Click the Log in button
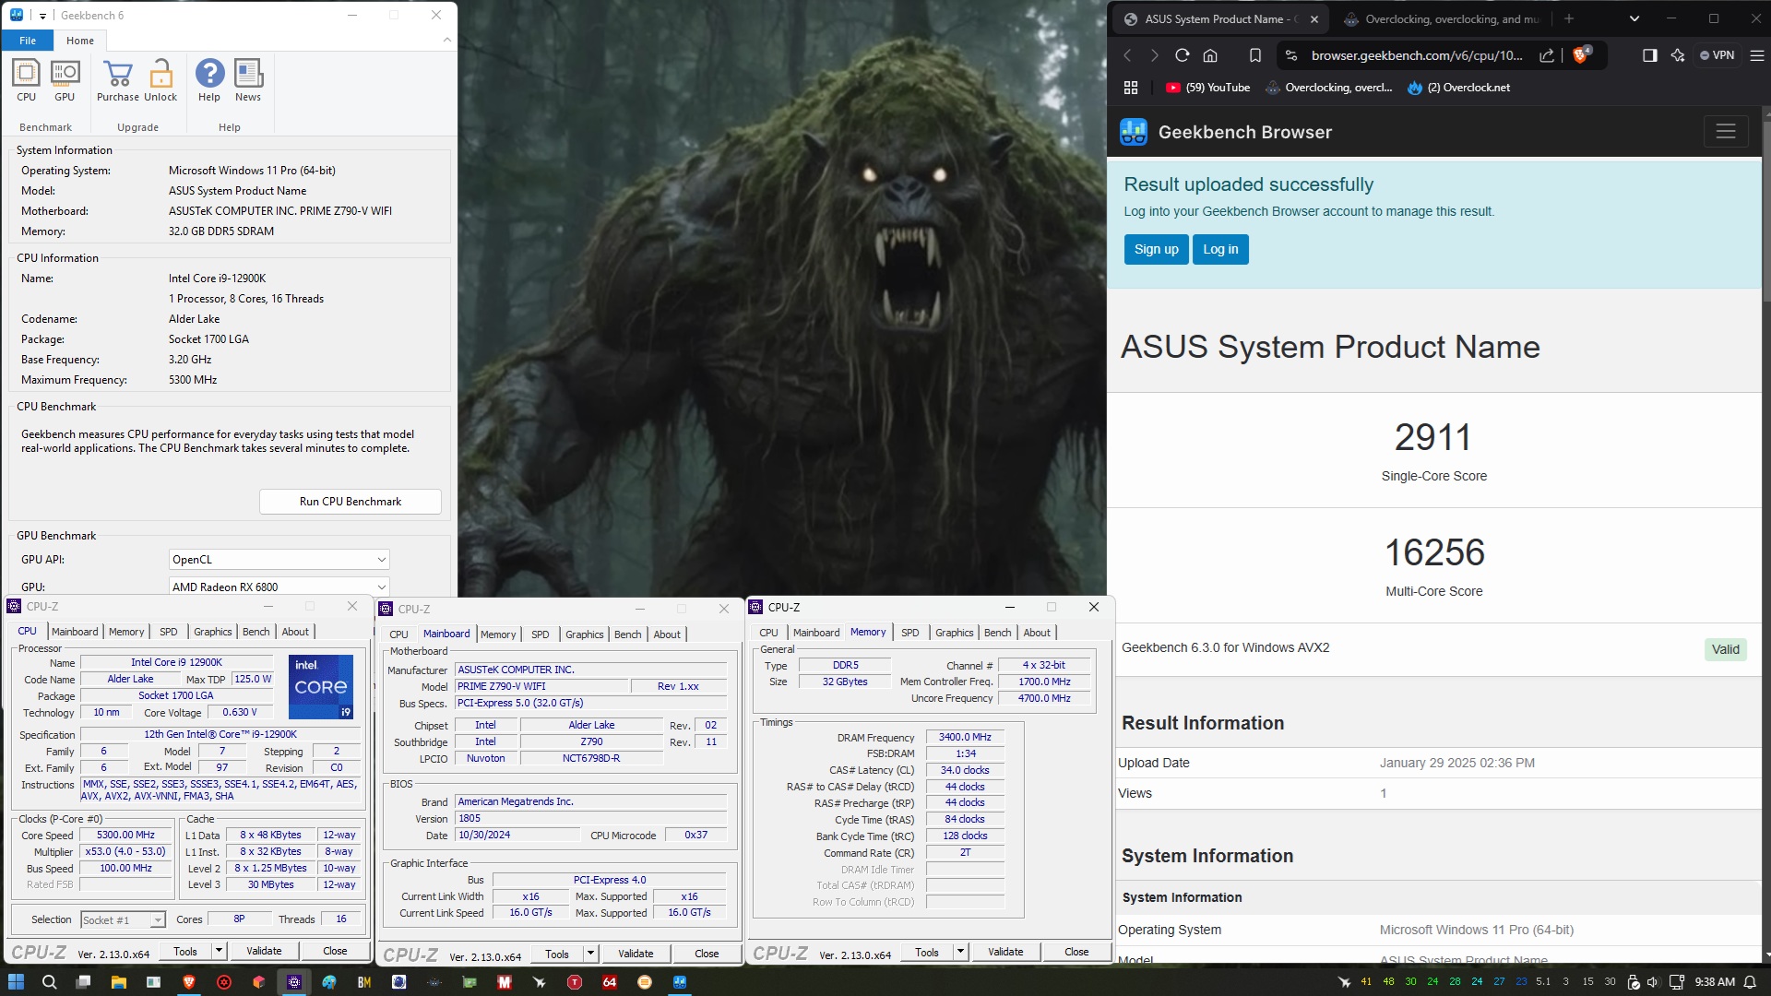Screen dimensions: 1771x996 1220,249
